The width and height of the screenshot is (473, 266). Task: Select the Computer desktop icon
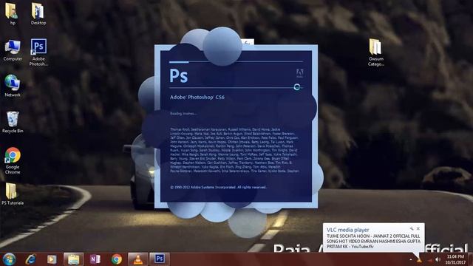[x=13, y=50]
